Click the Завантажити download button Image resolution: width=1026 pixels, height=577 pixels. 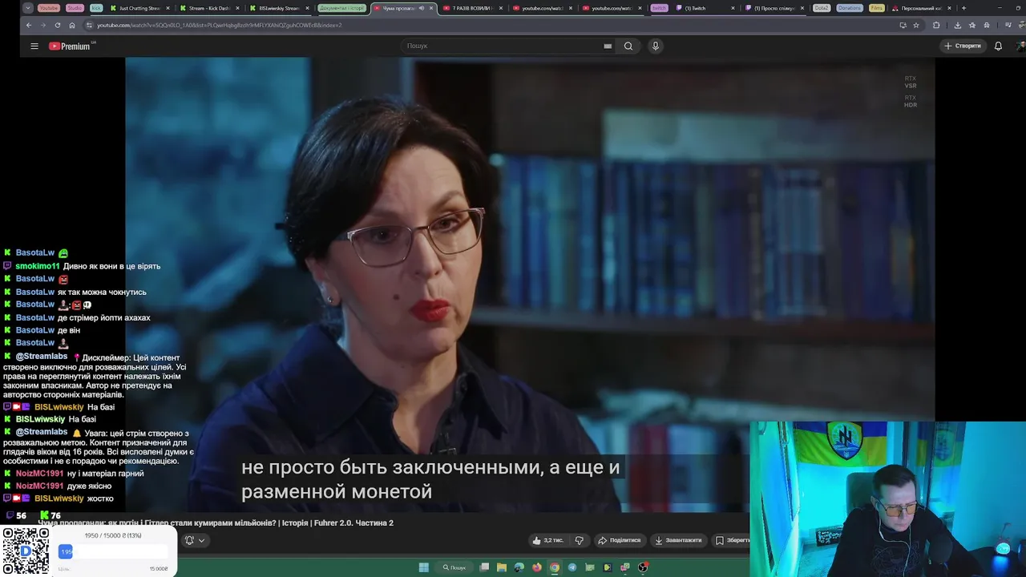tap(678, 540)
